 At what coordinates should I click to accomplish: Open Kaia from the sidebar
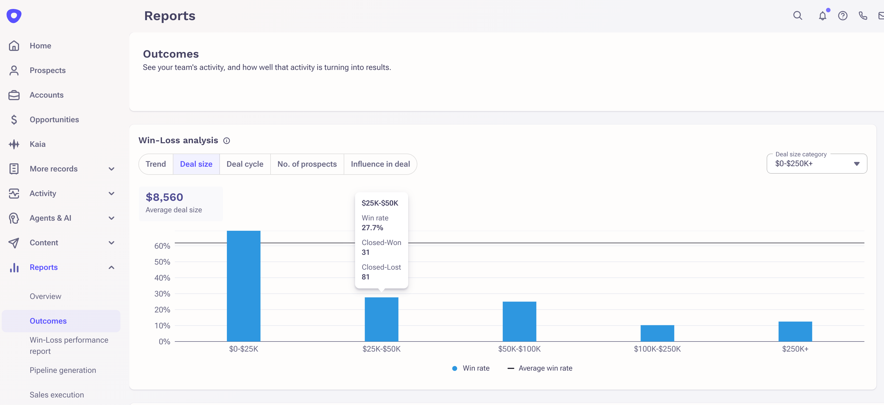click(x=38, y=144)
